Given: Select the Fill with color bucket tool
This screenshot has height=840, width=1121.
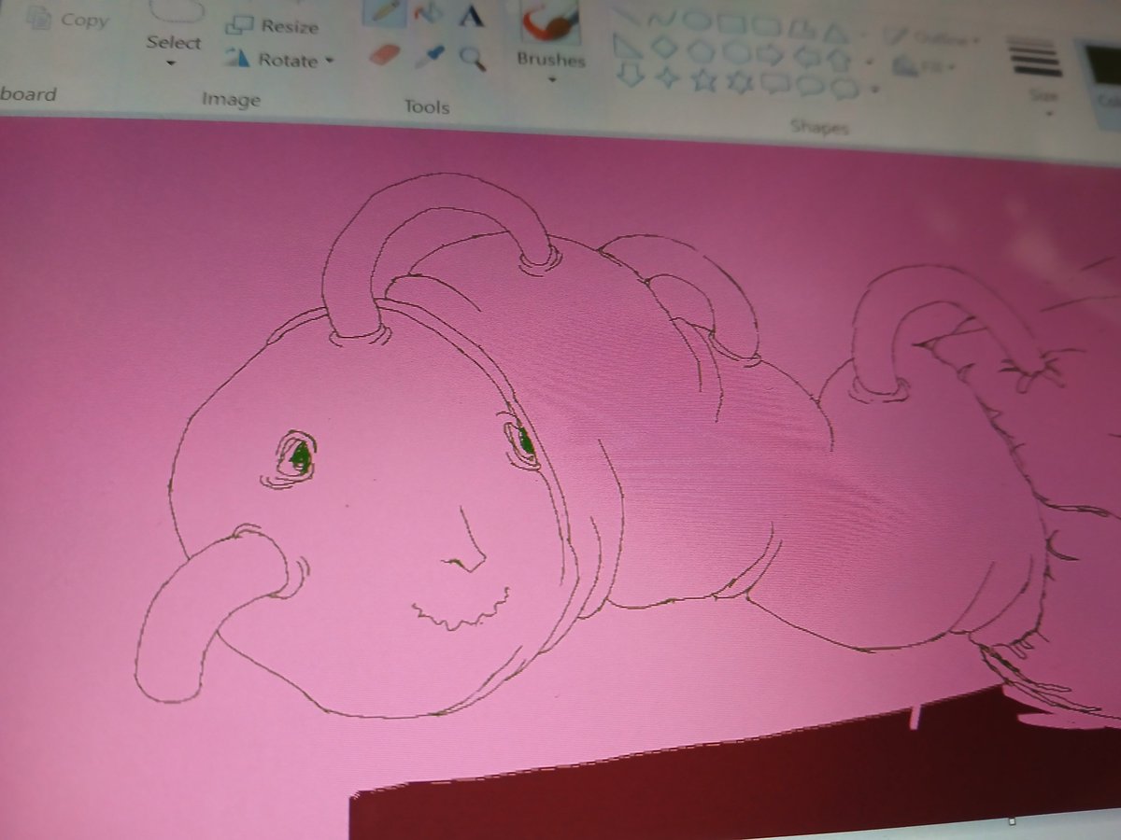Looking at the screenshot, I should tap(430, 14).
